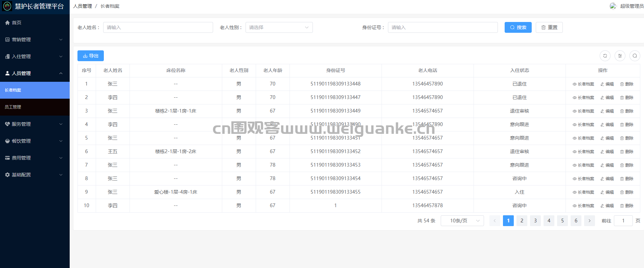This screenshot has width=644, height=268.
Task: Edit the record in row 8
Action: pyautogui.click(x=607, y=179)
